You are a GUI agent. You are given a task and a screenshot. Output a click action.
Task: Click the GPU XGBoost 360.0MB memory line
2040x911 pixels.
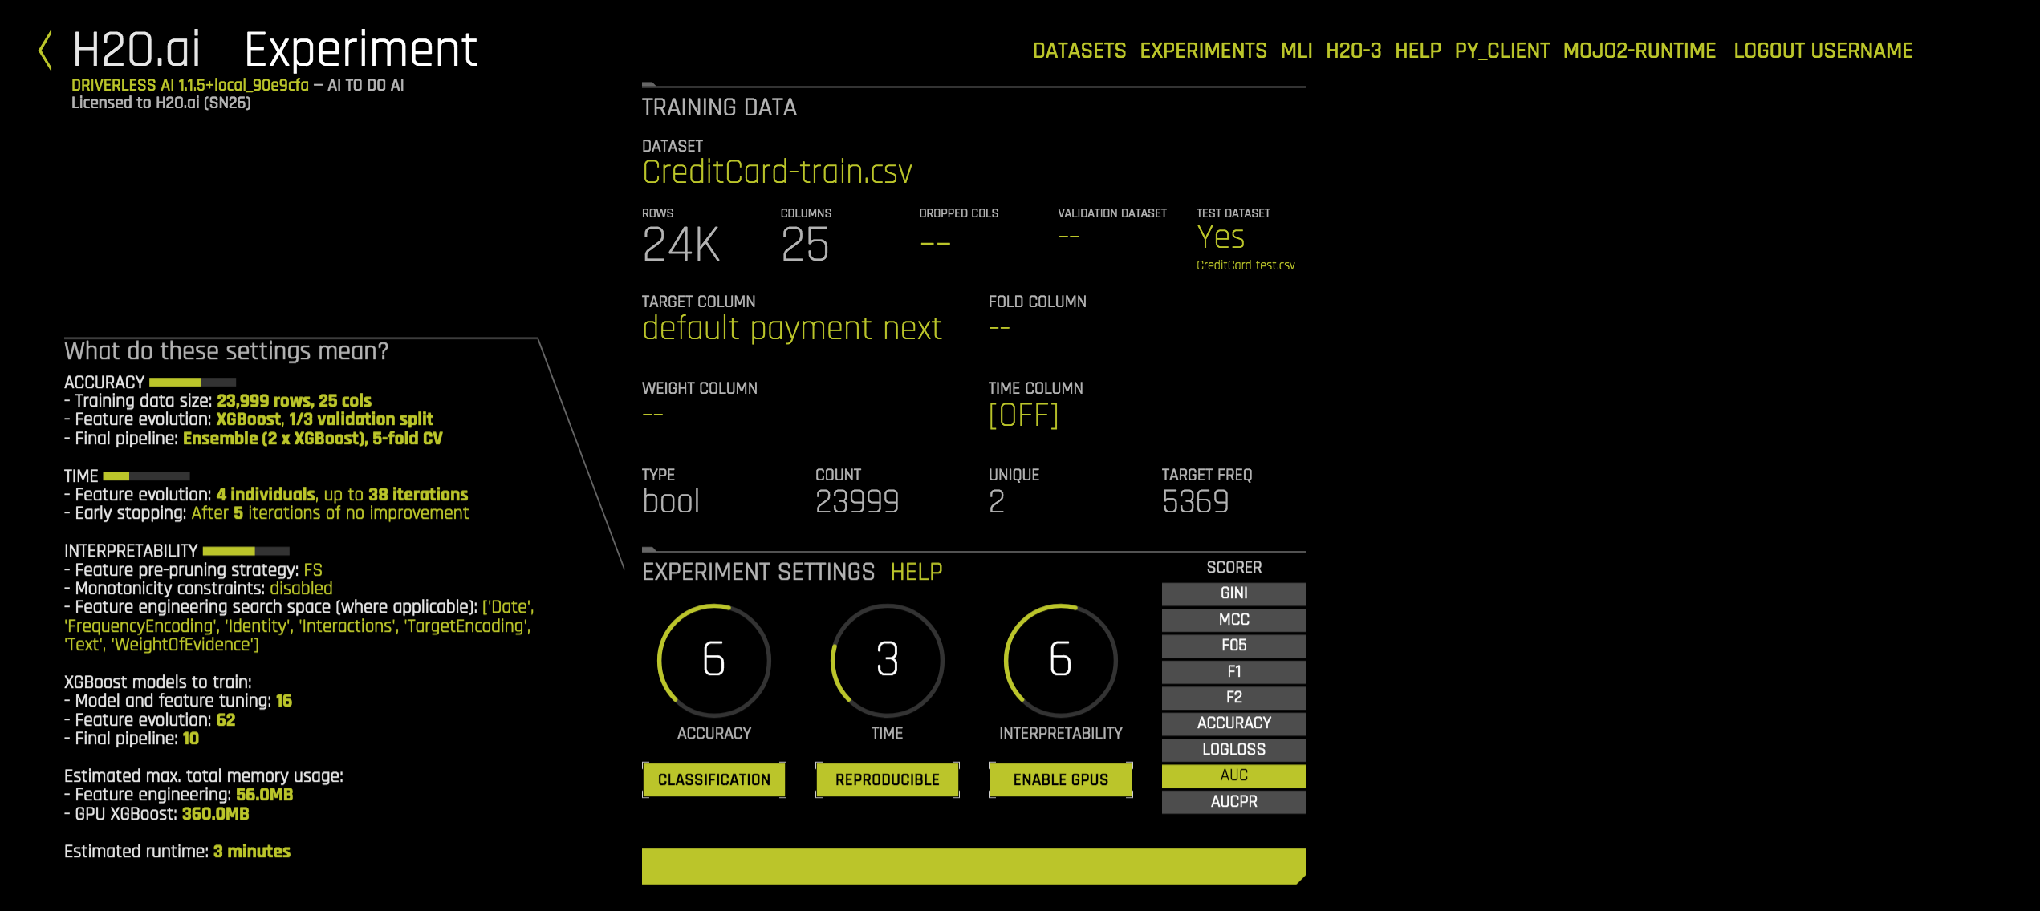point(156,814)
